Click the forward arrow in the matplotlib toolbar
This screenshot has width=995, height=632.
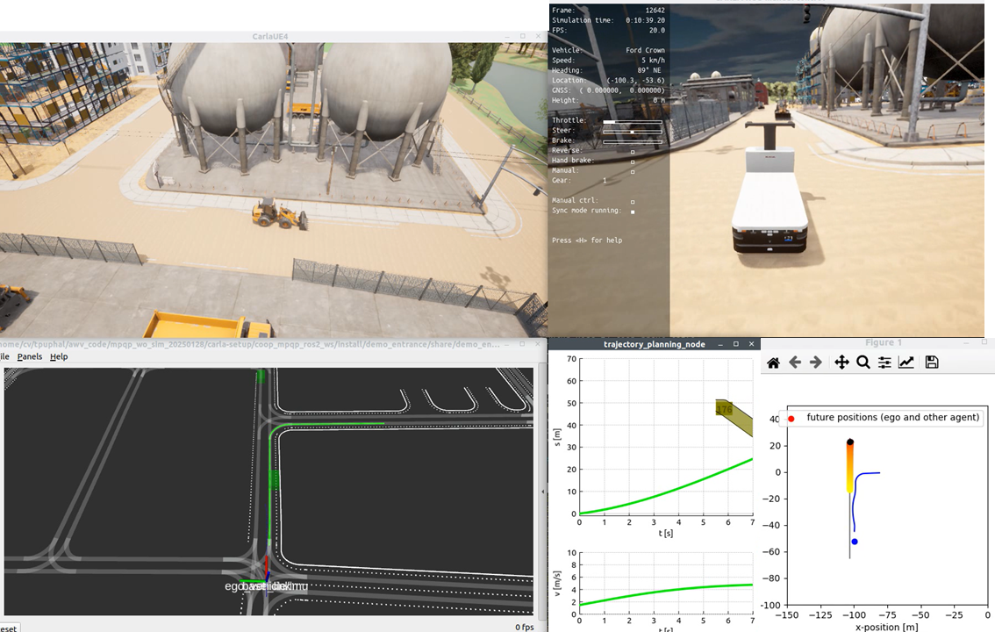815,362
